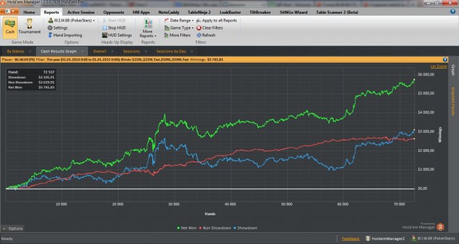Toggle Showdown series in legend
This screenshot has width=459, height=244.
245,228
